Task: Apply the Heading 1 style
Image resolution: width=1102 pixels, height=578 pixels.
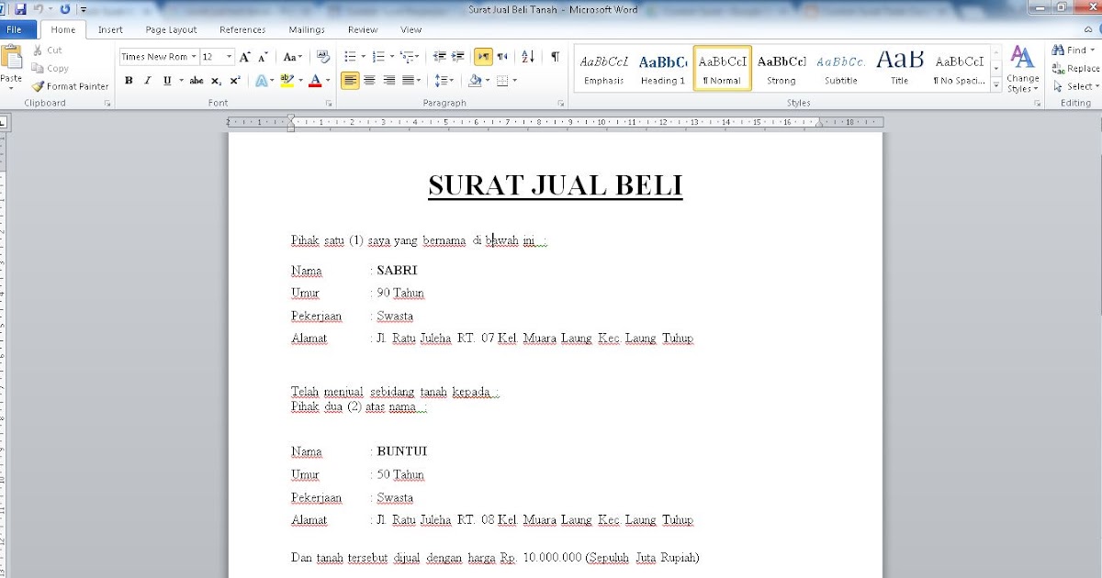Action: point(662,67)
